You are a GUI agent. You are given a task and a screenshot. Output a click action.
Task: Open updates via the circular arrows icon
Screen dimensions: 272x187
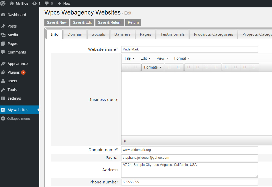coord(34,3)
